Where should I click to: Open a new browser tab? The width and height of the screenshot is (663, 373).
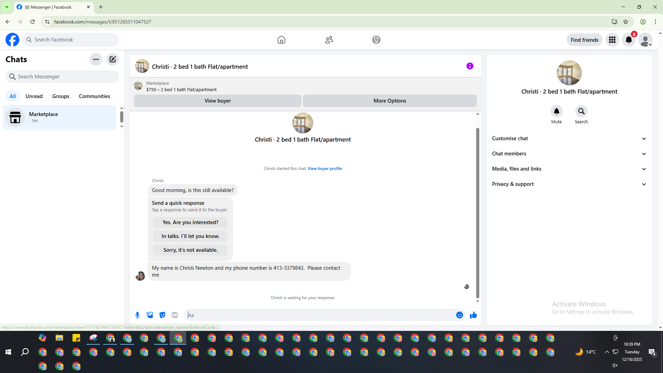(x=101, y=7)
